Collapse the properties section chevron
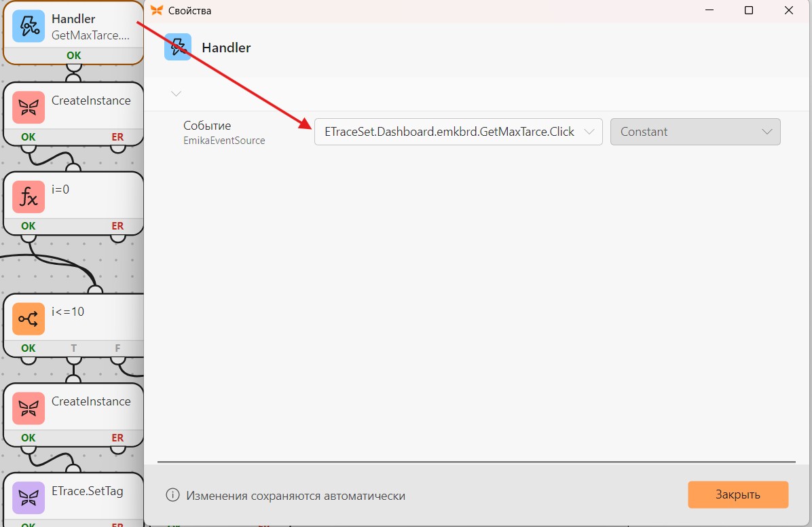 pos(176,94)
